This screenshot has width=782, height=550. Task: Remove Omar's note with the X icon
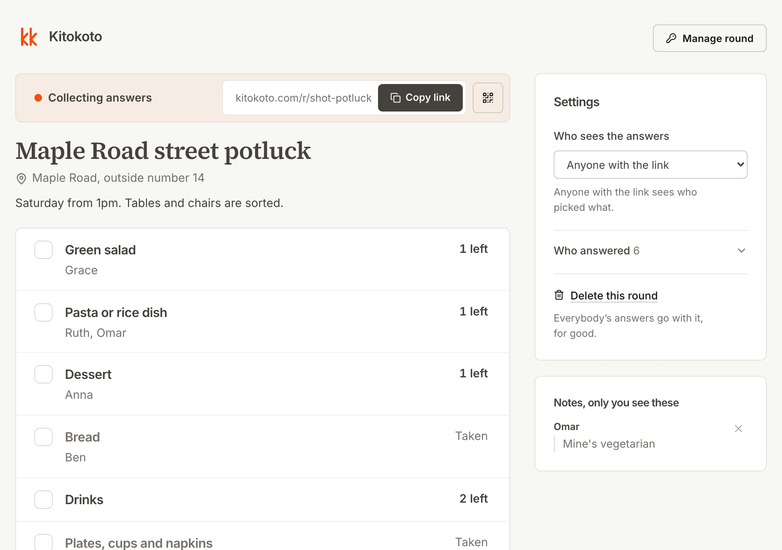click(x=738, y=429)
